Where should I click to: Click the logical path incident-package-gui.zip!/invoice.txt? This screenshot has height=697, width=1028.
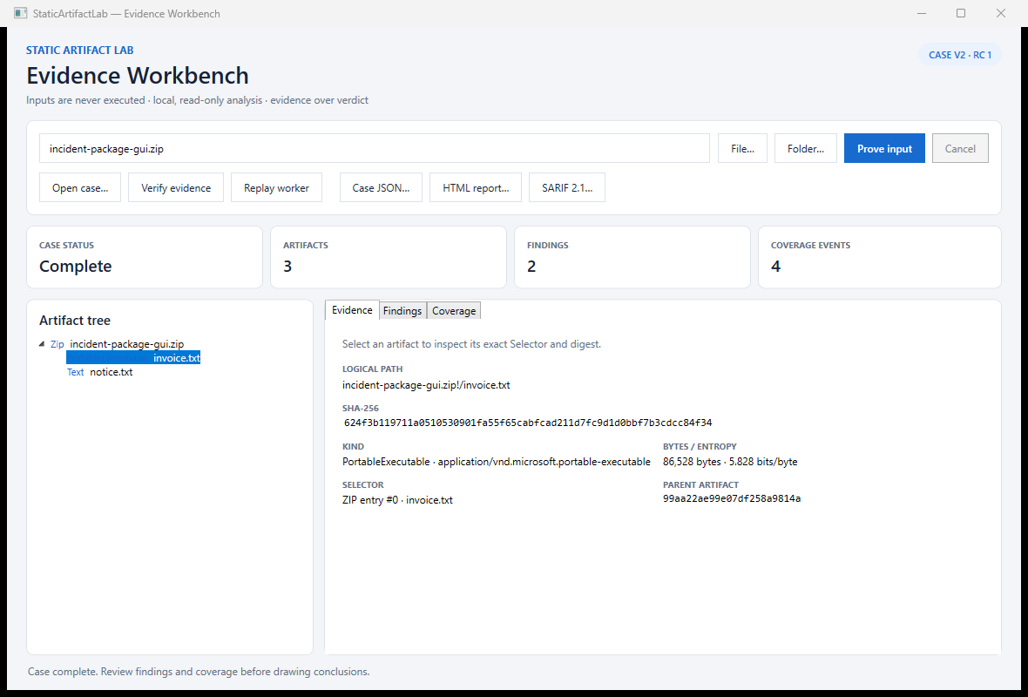click(426, 385)
